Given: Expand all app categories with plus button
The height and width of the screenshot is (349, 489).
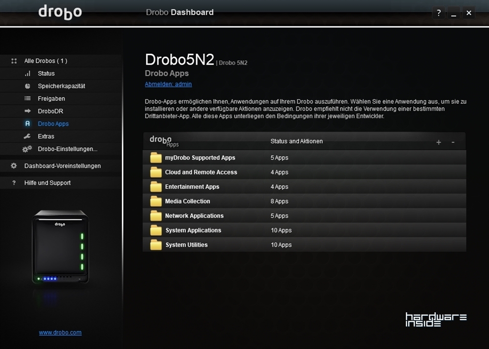Looking at the screenshot, I should 439,142.
